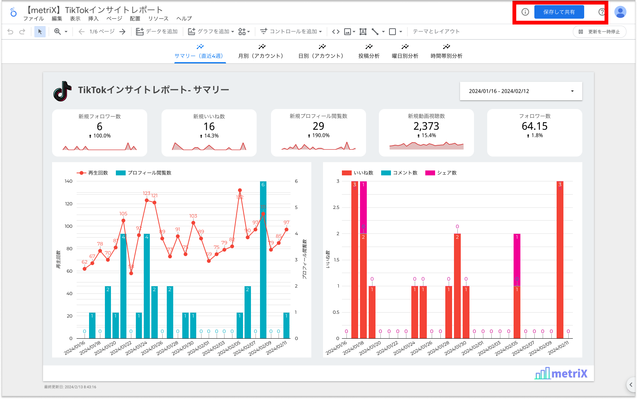Click the zoom magnifier tool
Screen dimensions: 637x399
pos(57,32)
